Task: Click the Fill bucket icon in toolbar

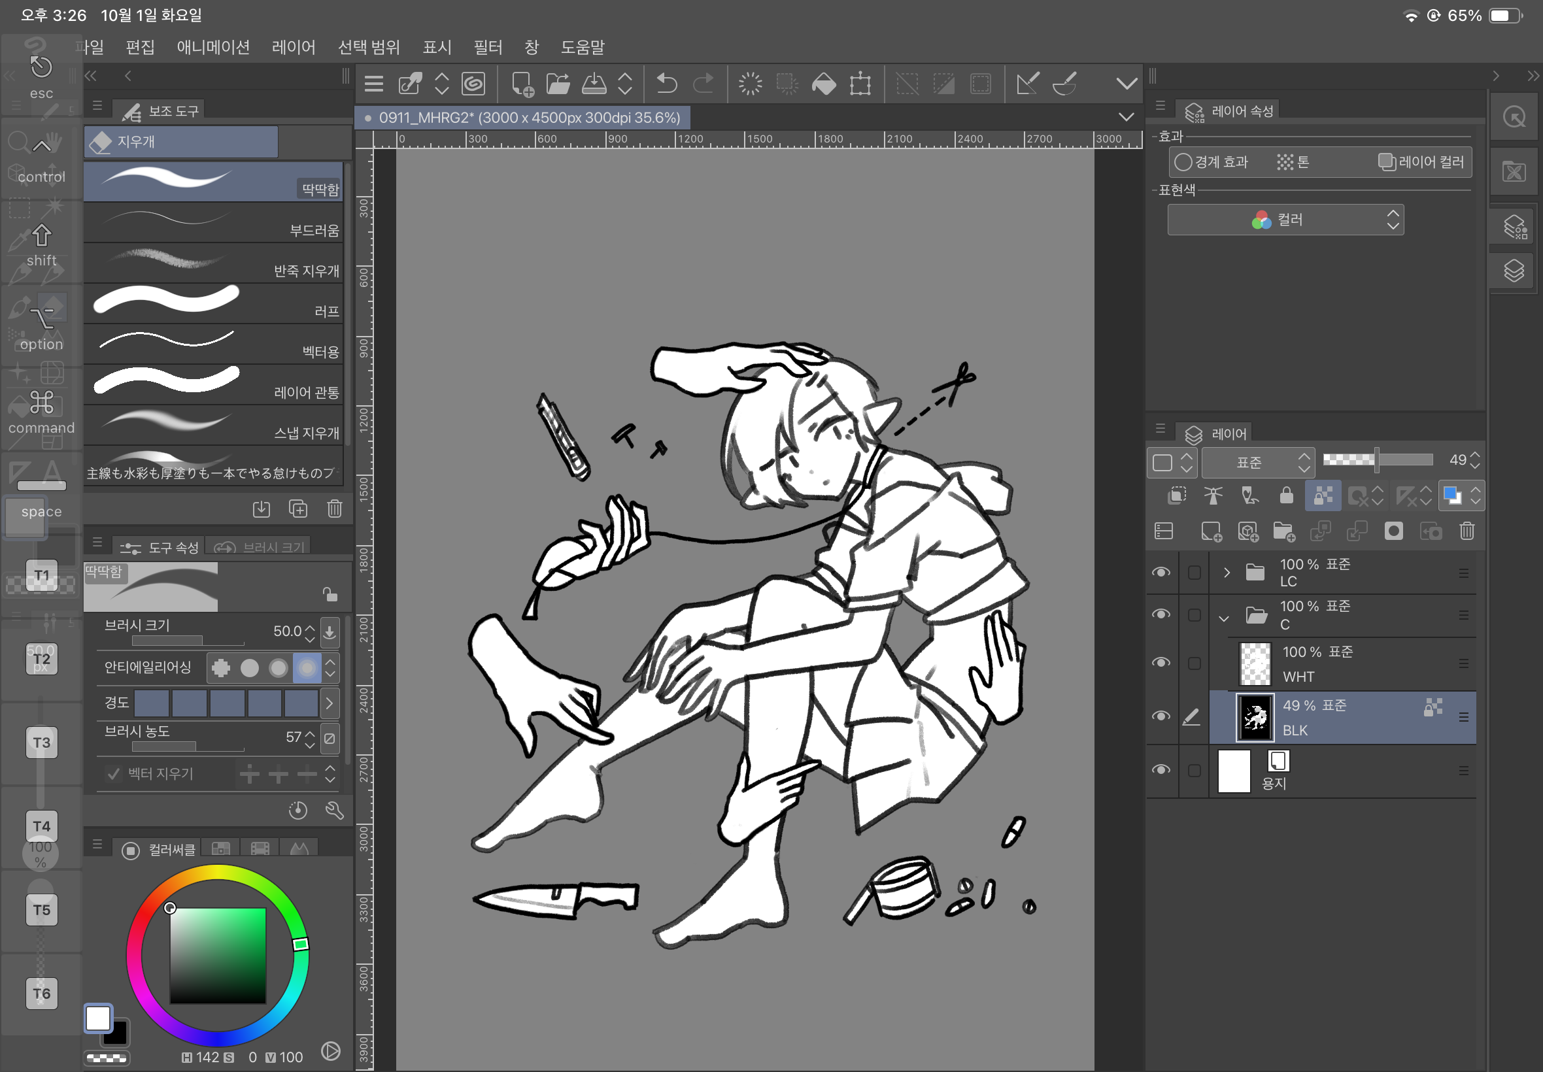Action: [x=824, y=84]
